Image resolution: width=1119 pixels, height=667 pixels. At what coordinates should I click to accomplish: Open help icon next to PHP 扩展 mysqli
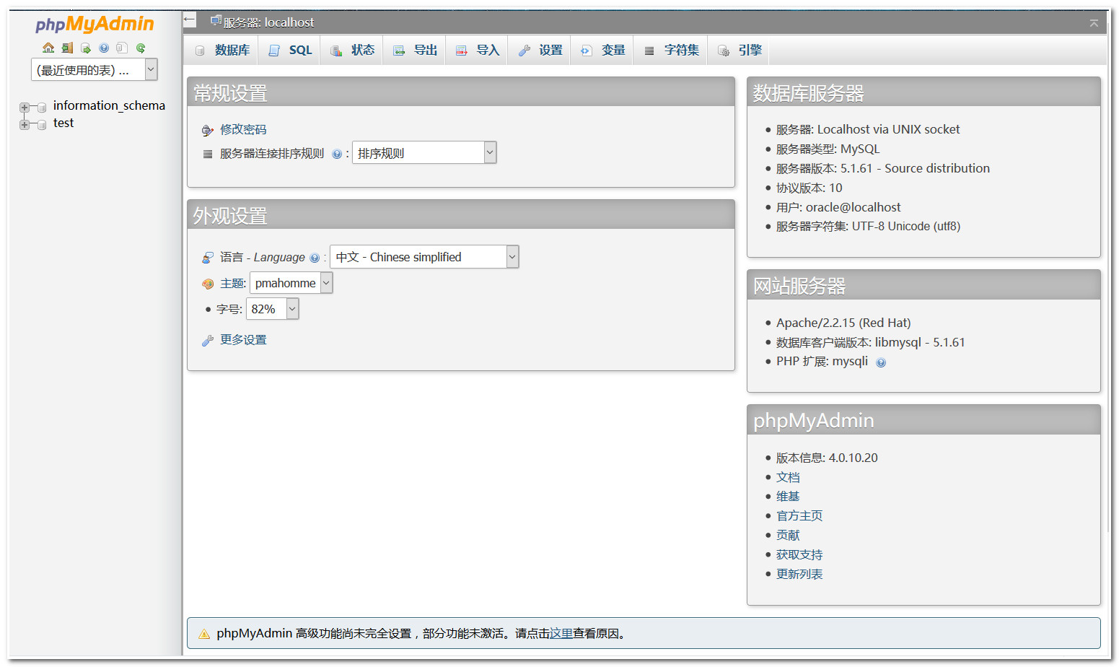point(881,362)
